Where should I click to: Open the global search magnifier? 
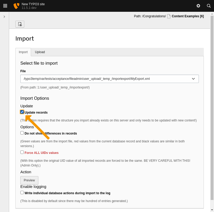[209, 6]
